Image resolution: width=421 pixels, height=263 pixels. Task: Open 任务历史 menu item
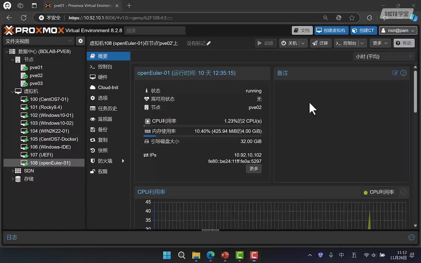click(x=108, y=108)
